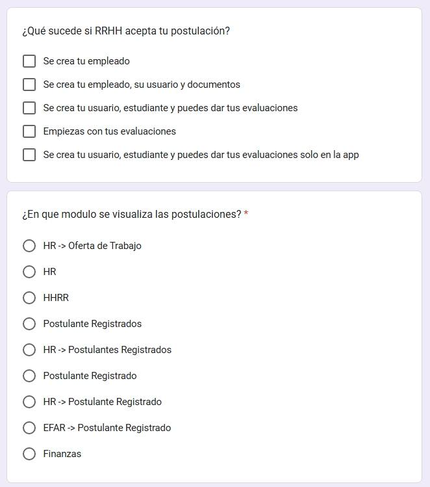This screenshot has height=487, width=430.
Task: Select the "HHRR" radio button
Action: coord(29,298)
